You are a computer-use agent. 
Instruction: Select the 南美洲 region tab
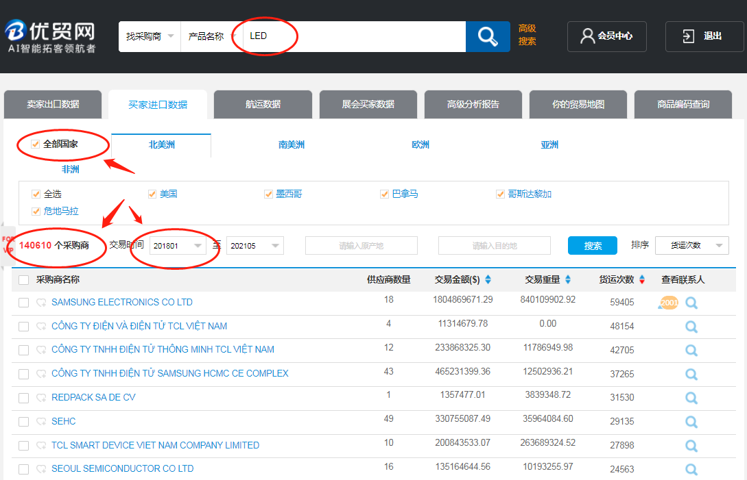(x=291, y=144)
